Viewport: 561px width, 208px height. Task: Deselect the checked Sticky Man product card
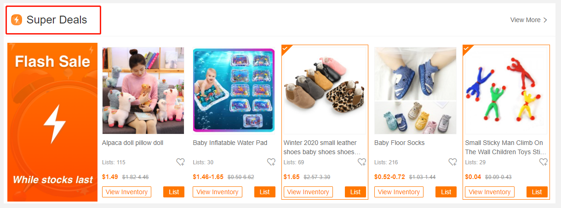pos(467,48)
